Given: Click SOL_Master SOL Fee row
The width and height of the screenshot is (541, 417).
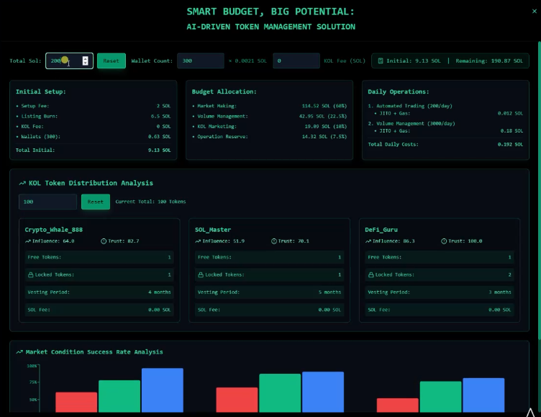Looking at the screenshot, I should tap(270, 310).
